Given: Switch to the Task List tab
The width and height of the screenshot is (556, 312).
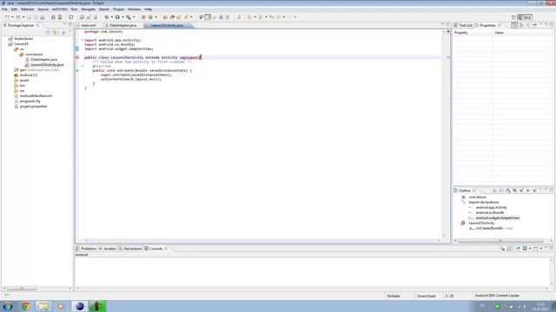Looking at the screenshot, I should 463,25.
